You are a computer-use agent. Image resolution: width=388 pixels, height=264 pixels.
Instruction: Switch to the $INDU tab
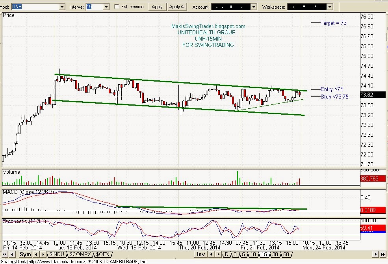(57, 254)
